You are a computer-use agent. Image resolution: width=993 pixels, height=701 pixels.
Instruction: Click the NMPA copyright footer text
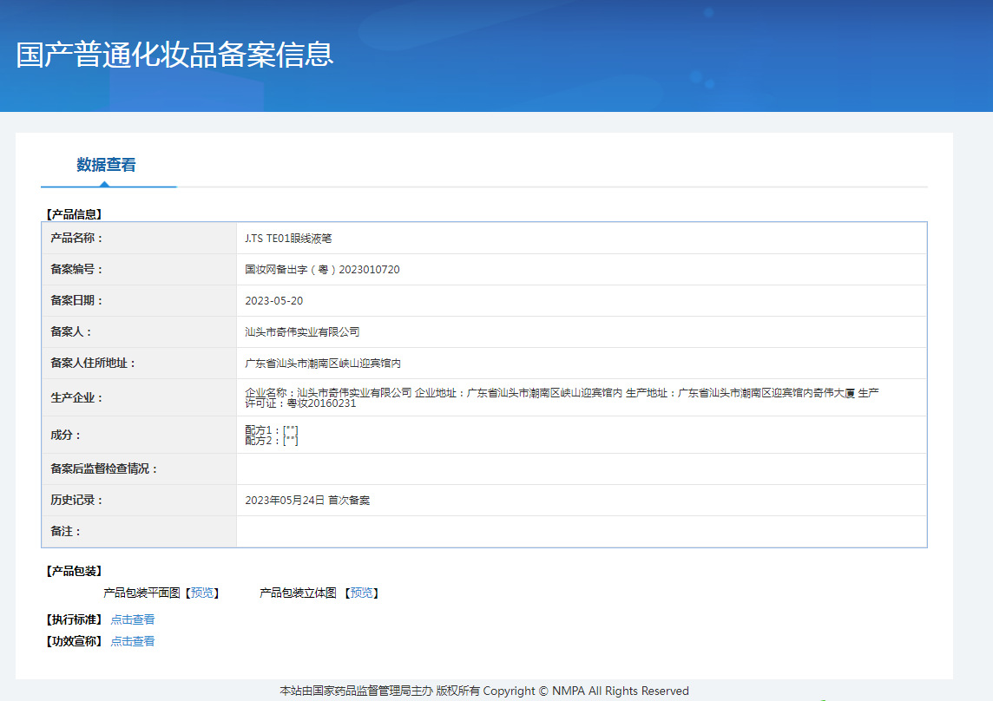(483, 691)
